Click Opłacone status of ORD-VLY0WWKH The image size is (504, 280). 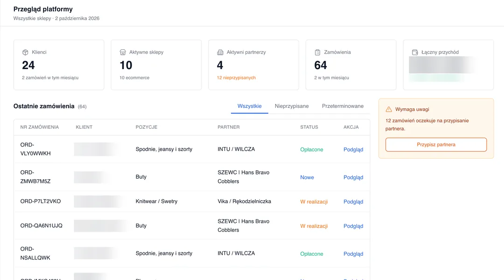pos(312,149)
